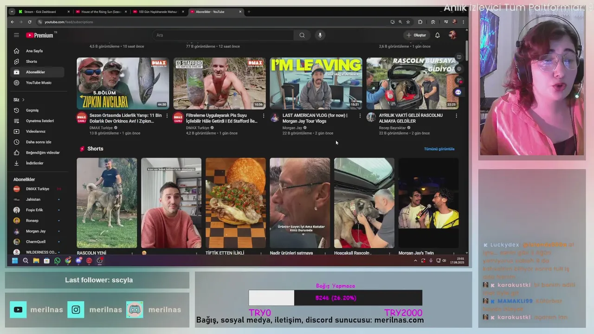Go to YouTube Premium home logo
The image size is (594, 334).
[x=40, y=35]
